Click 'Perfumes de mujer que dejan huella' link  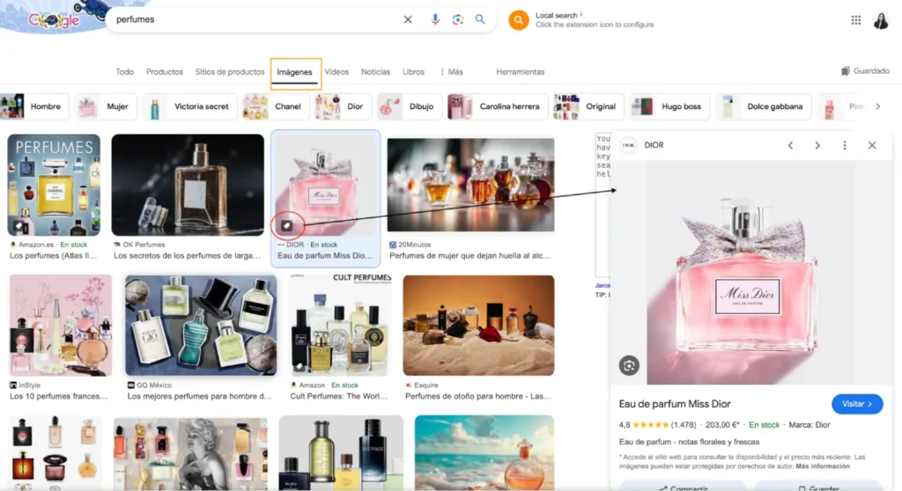point(469,255)
